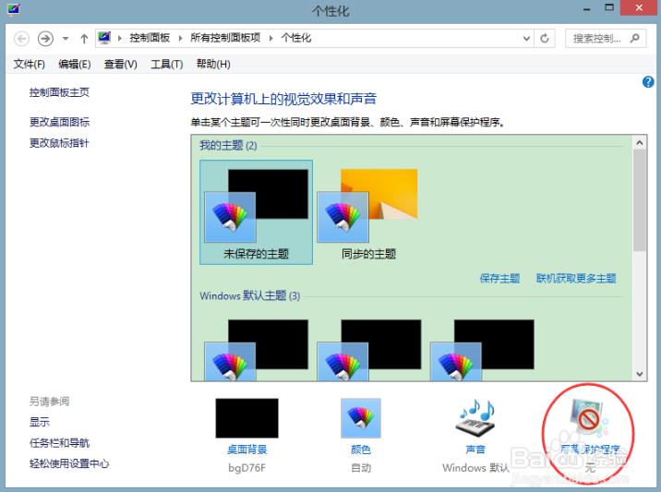Select the synced theme (同步的主题)
The image size is (661, 492).
pyautogui.click(x=368, y=211)
